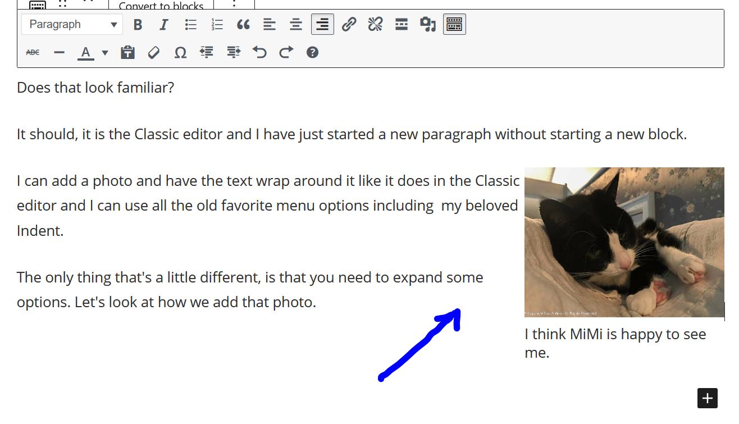Insert a special character

point(180,52)
